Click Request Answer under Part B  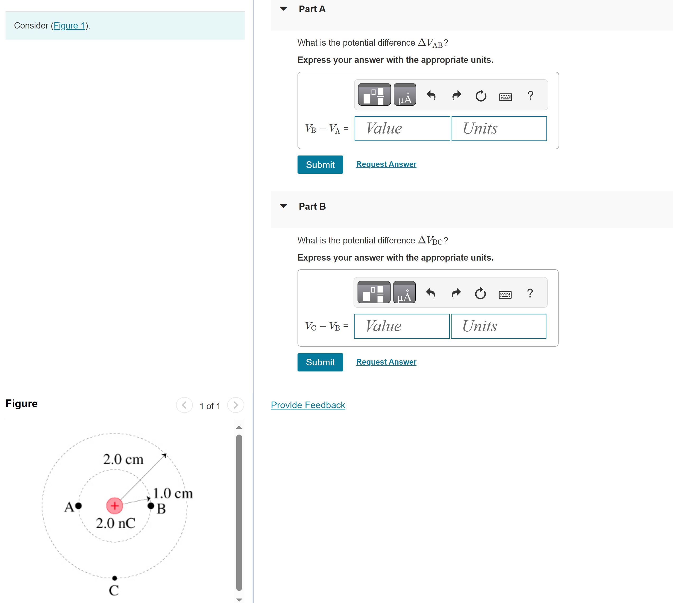click(386, 362)
